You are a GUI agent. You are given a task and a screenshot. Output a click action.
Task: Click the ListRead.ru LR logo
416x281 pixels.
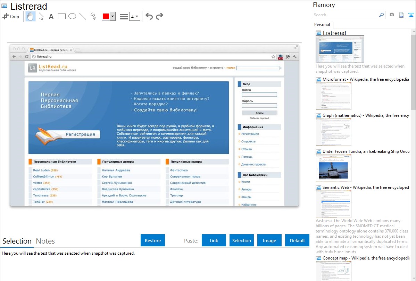click(x=32, y=68)
